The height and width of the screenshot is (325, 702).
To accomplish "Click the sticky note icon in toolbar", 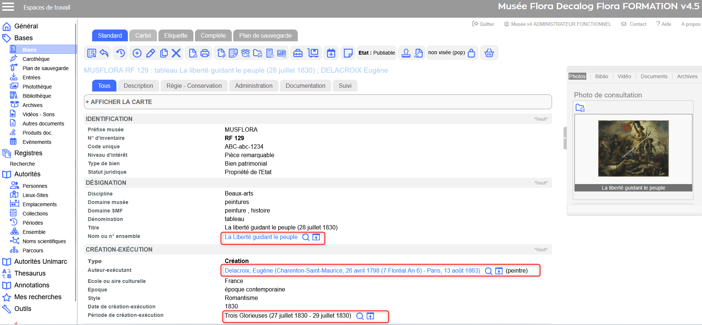I will pos(348,53).
